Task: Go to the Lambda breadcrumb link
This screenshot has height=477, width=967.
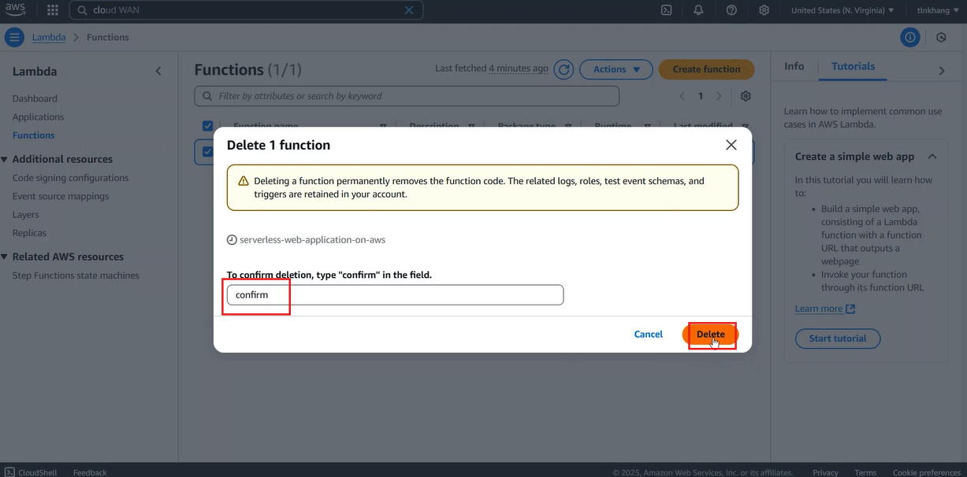Action: pyautogui.click(x=49, y=37)
